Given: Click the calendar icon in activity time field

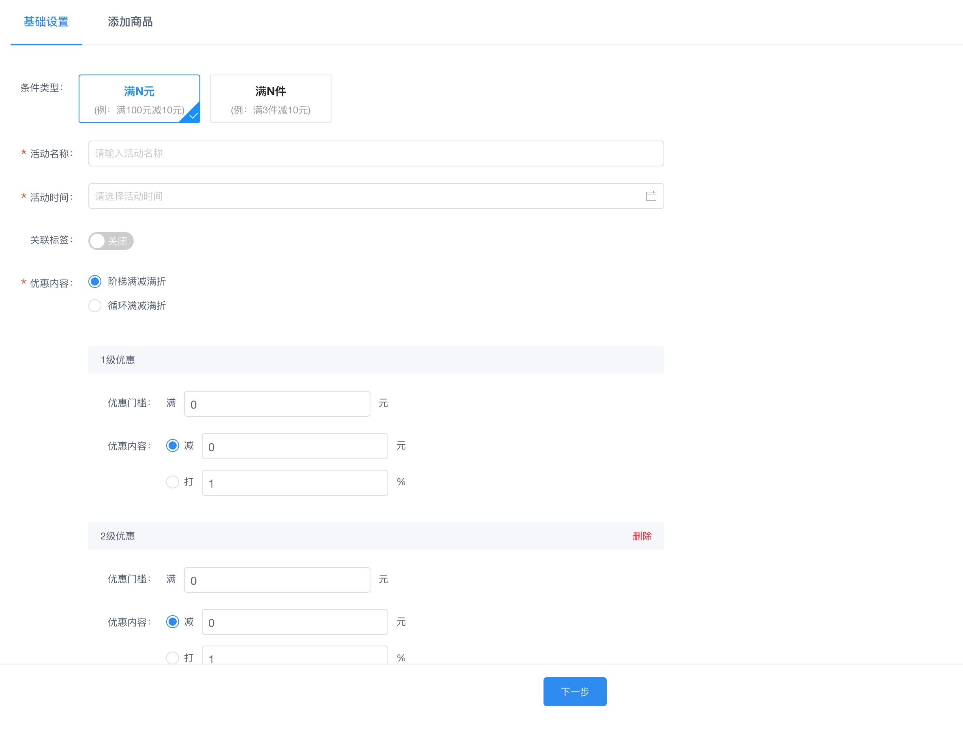Looking at the screenshot, I should [x=651, y=196].
